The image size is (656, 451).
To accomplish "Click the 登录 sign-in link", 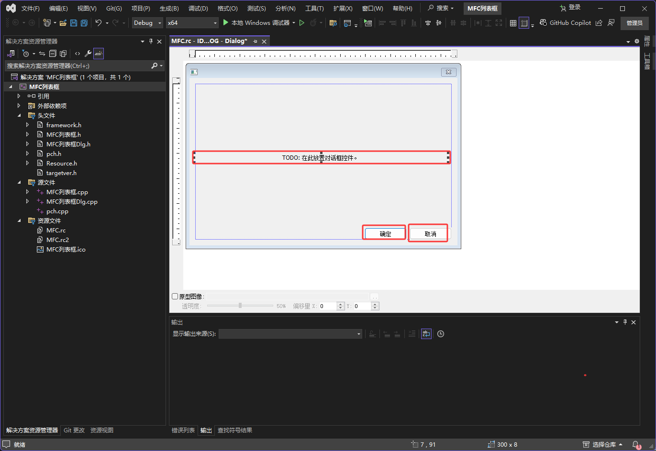I will 570,8.
